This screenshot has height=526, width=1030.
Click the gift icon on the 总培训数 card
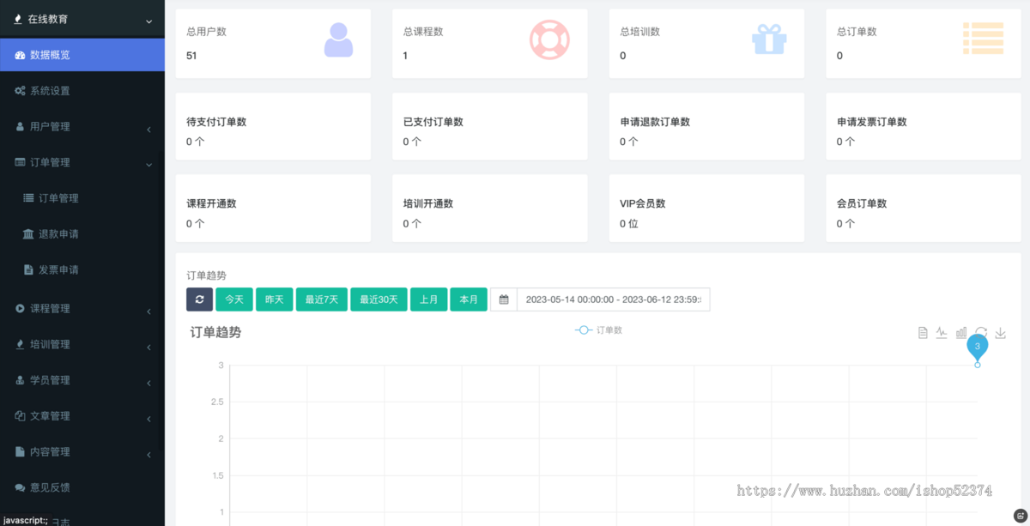[x=769, y=39]
